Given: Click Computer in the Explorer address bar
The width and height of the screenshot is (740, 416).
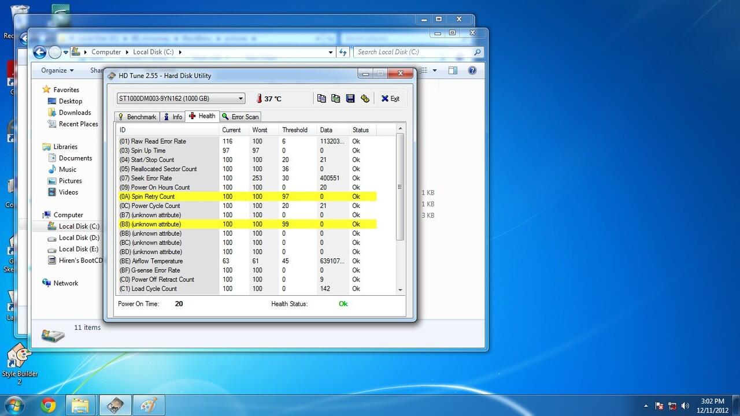Looking at the screenshot, I should [x=106, y=52].
